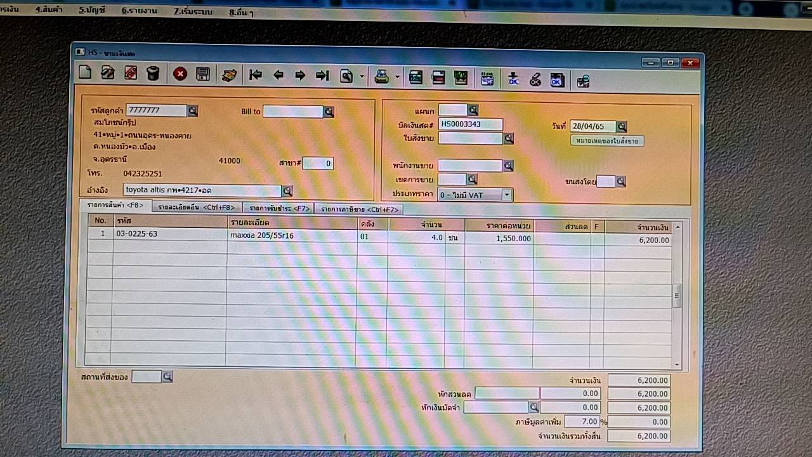The image size is (812, 457).
Task: Click the deposit deduction lookup magnifier
Action: (x=534, y=407)
